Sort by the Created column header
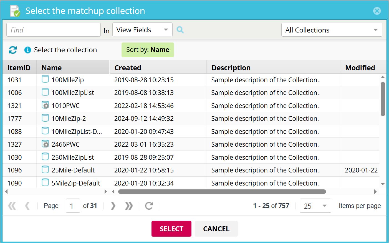 158,67
